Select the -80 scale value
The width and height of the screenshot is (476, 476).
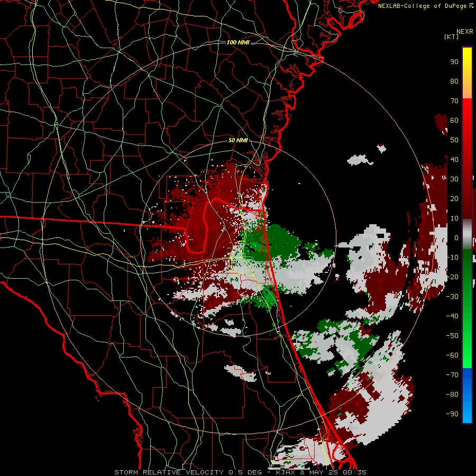(452, 395)
